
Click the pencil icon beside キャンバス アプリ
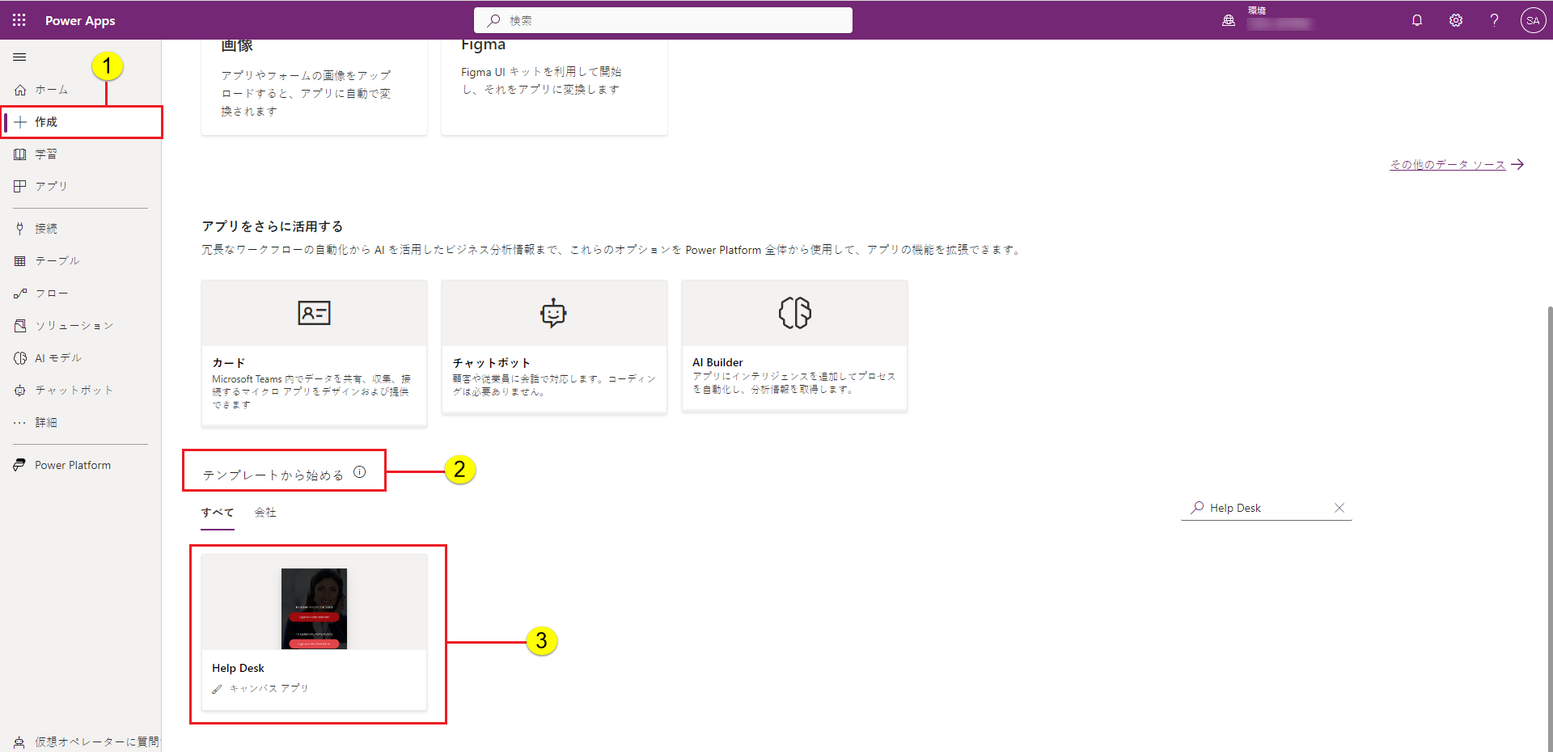click(x=217, y=689)
